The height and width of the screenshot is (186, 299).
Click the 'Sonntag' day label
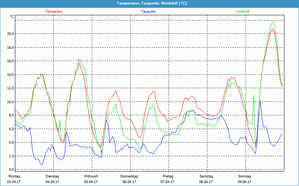(x=244, y=176)
